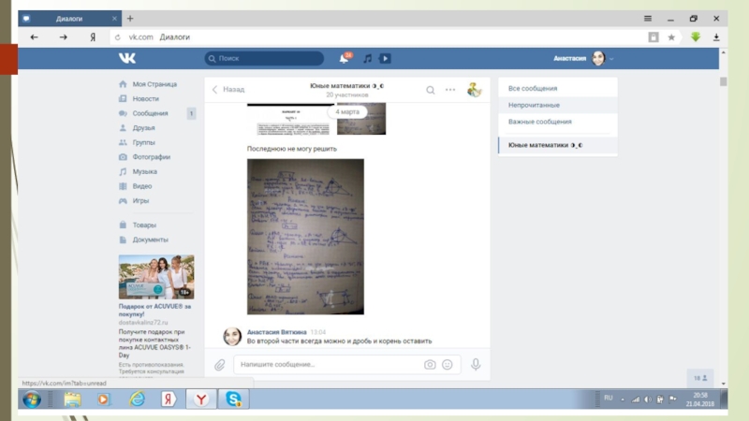
Task: Open the handwritten notes photo attachment
Action: (304, 236)
